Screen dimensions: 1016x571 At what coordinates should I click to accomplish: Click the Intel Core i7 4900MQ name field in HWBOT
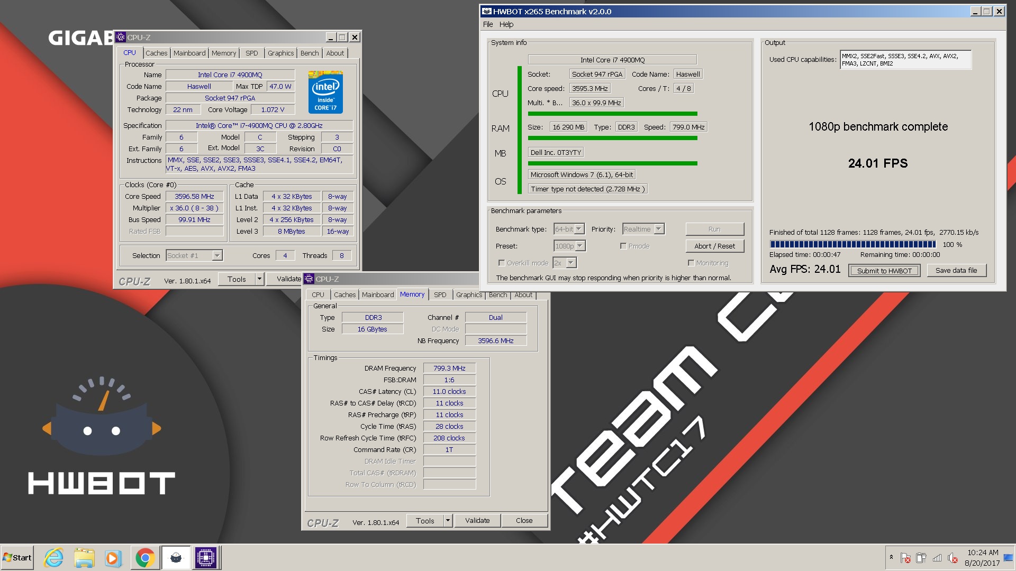[x=612, y=60]
